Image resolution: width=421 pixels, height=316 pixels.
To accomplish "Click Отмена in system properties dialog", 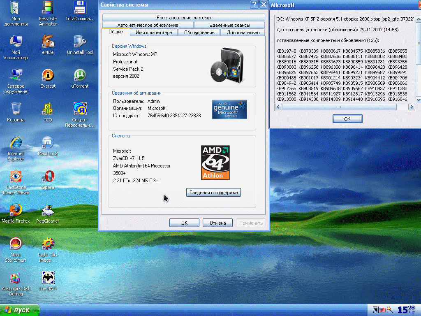I will 217,223.
